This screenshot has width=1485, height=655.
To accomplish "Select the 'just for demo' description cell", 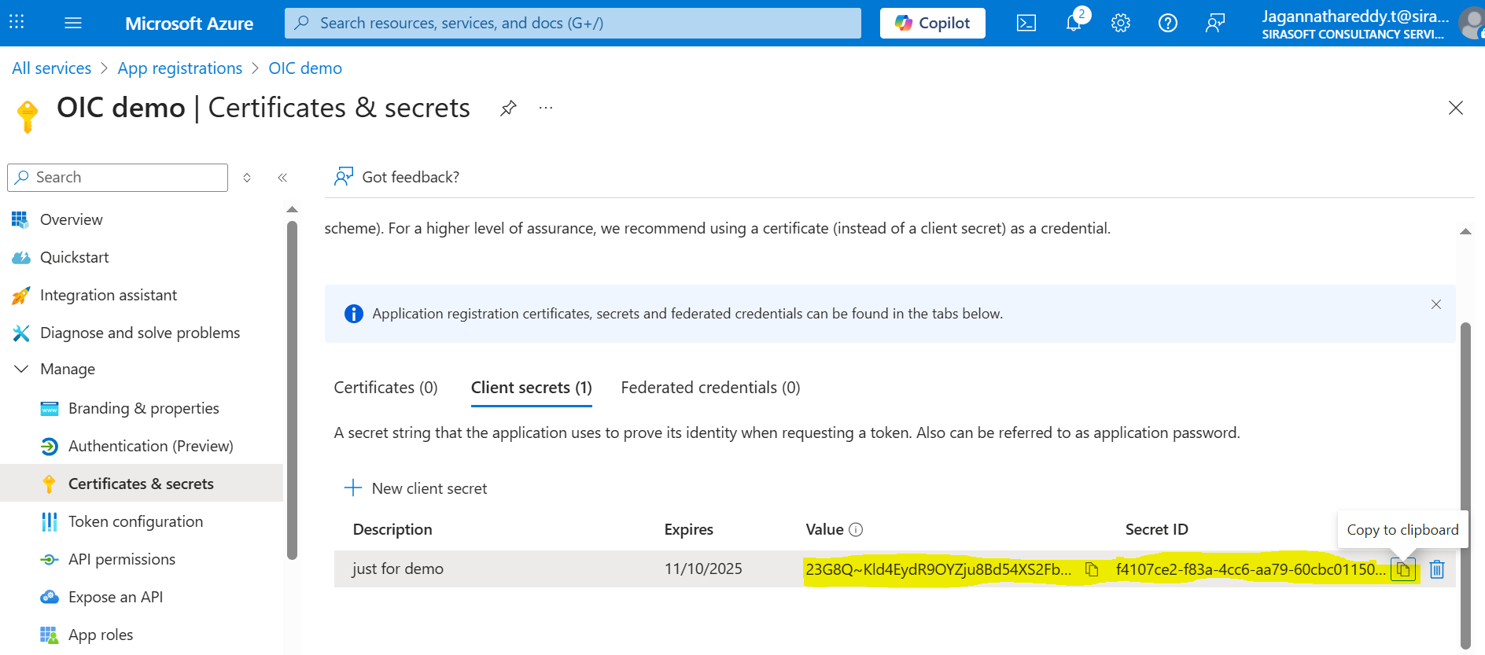I will pos(398,569).
